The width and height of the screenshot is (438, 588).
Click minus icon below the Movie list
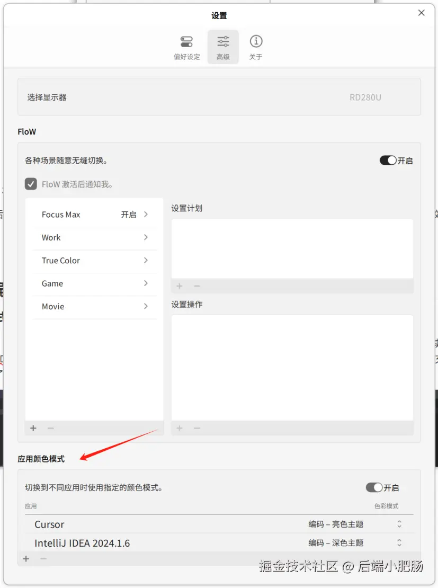tap(51, 428)
